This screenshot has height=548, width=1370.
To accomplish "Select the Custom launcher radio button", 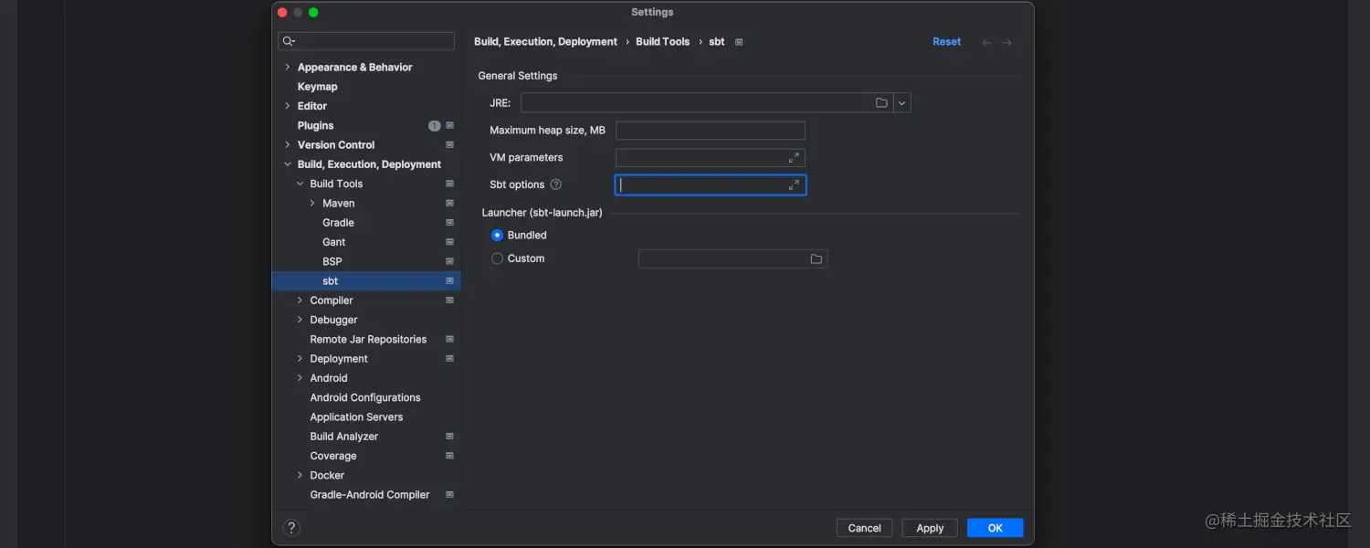I will coord(497,258).
